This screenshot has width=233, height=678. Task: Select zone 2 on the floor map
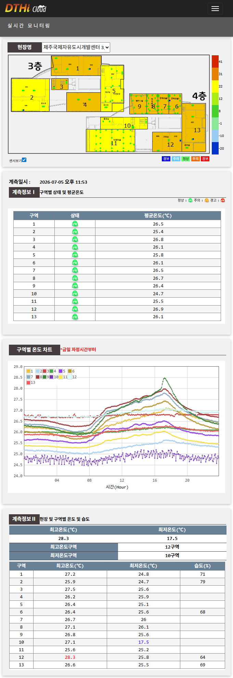[30, 95]
